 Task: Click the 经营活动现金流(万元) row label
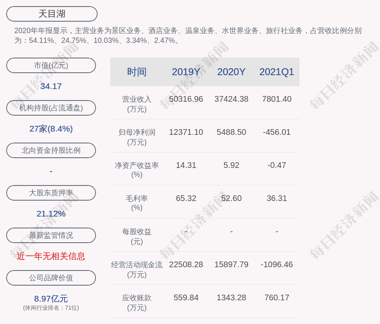click(137, 270)
